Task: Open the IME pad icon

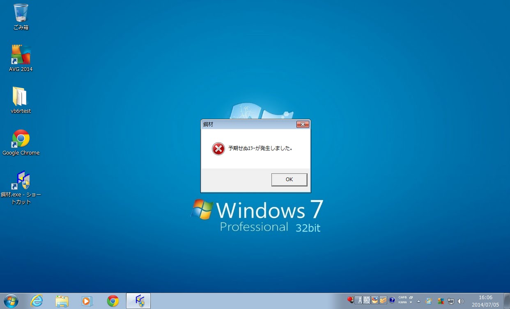Action: [375, 300]
